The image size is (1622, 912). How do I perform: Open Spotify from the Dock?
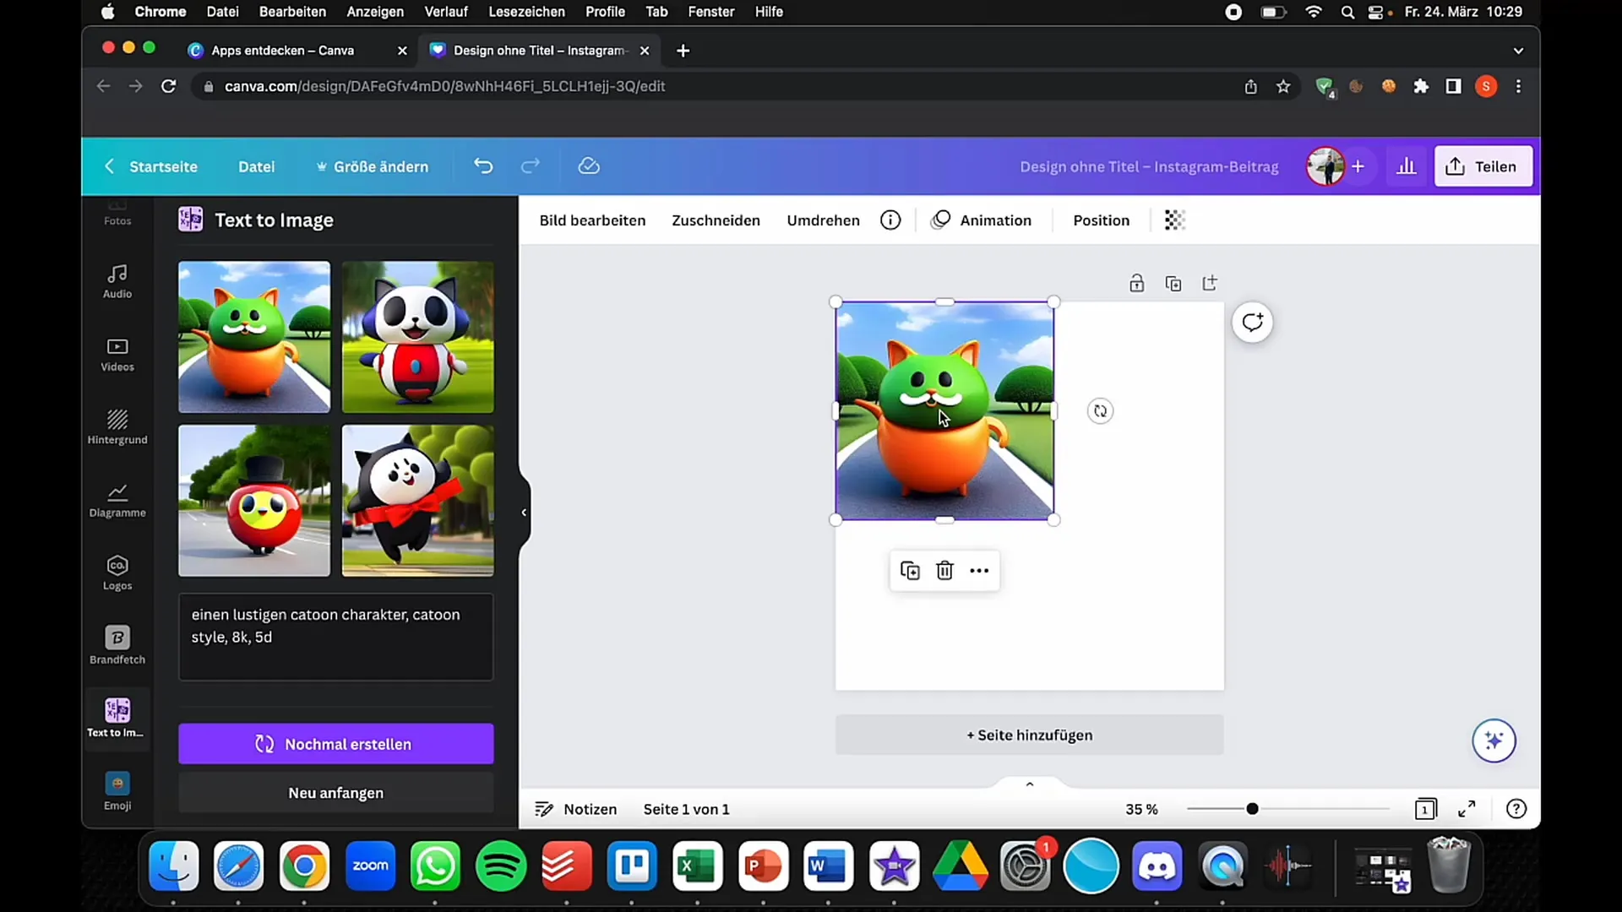tap(501, 866)
